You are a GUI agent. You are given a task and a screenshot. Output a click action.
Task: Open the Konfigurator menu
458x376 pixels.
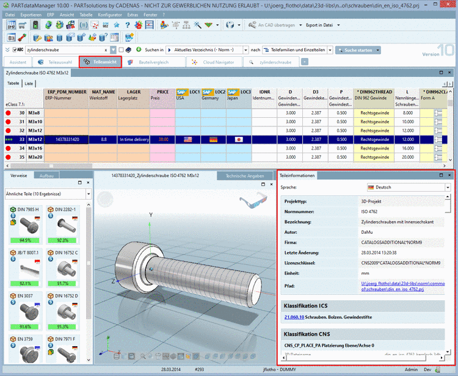coord(109,13)
